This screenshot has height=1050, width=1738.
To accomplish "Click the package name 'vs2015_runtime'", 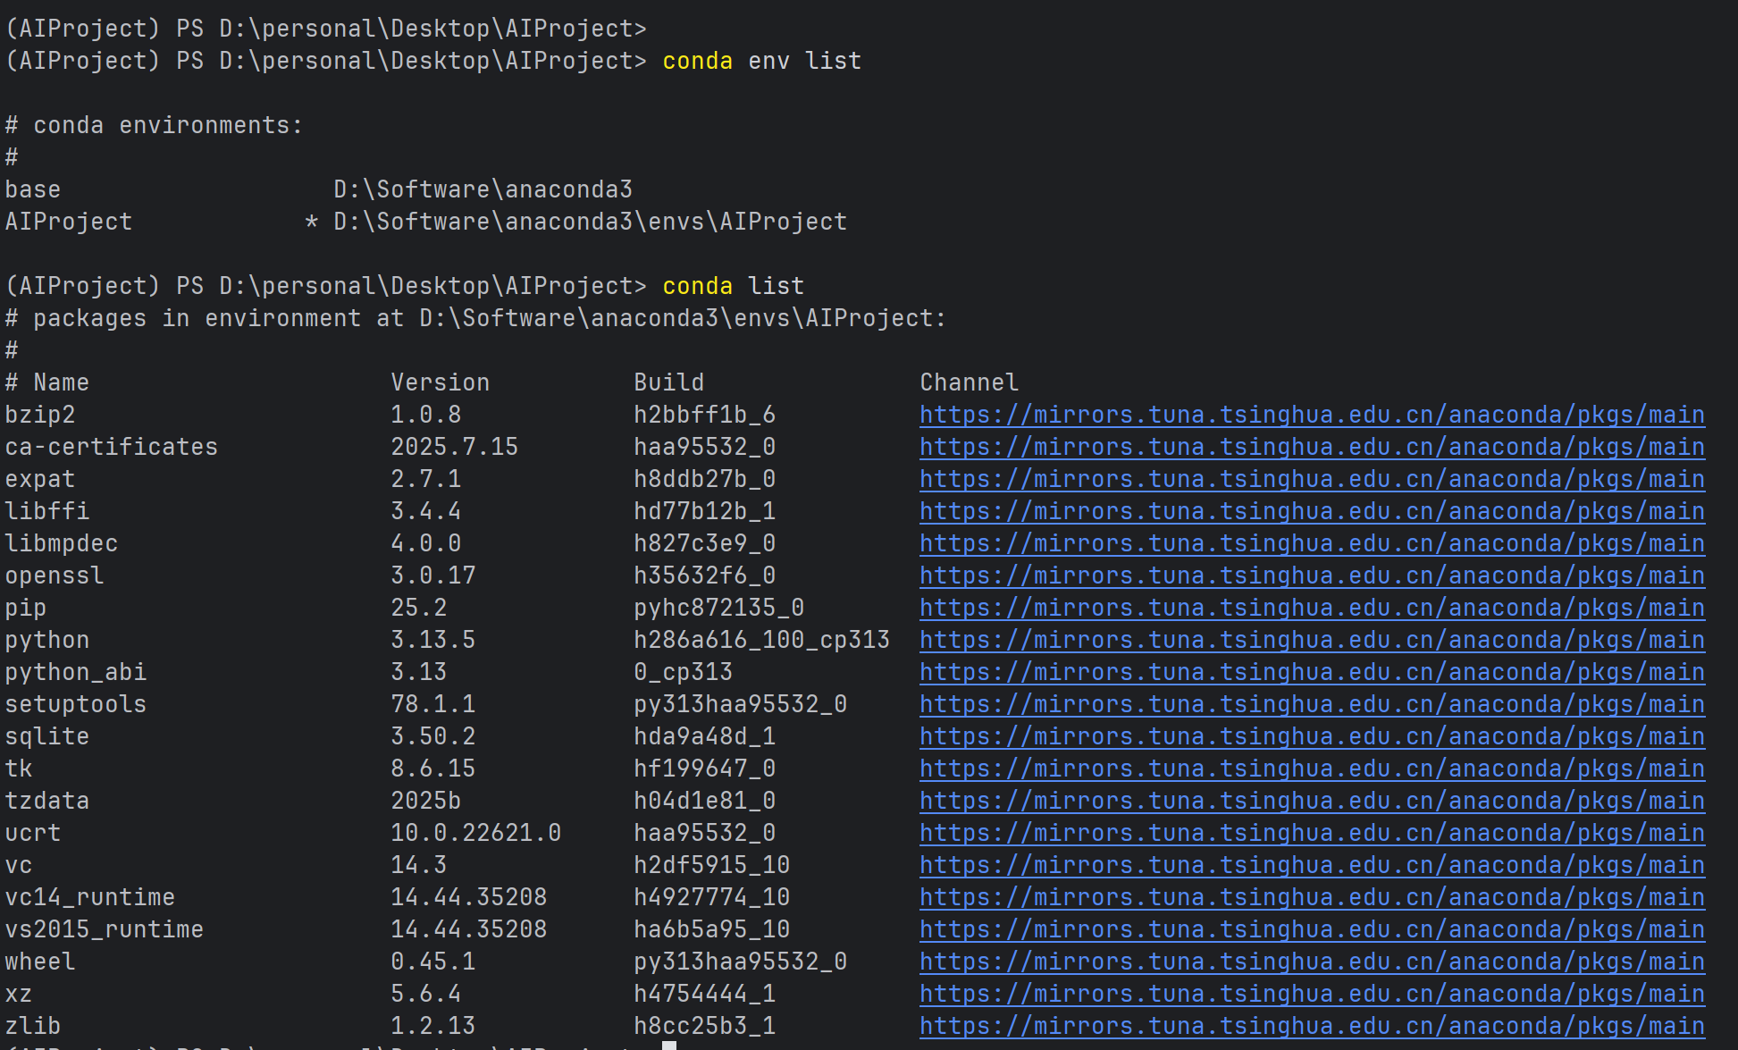I will click(104, 929).
